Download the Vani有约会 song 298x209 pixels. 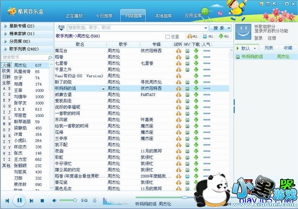tap(196, 76)
